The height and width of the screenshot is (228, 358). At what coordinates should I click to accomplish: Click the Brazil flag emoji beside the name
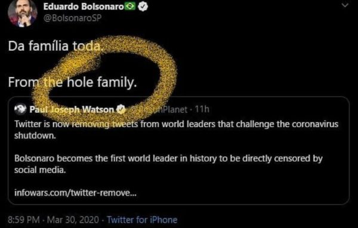click(x=130, y=7)
